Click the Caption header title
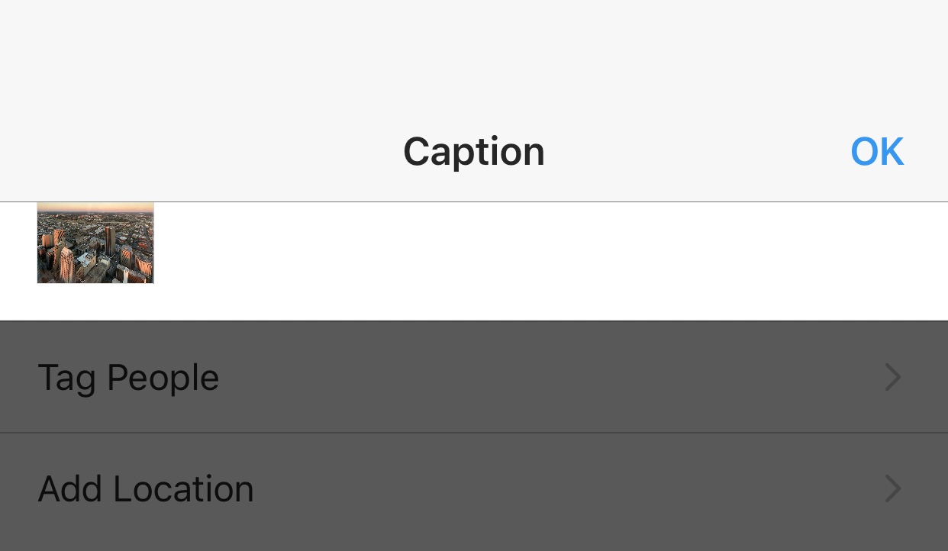Screen dimensions: 948x551 (x=474, y=151)
